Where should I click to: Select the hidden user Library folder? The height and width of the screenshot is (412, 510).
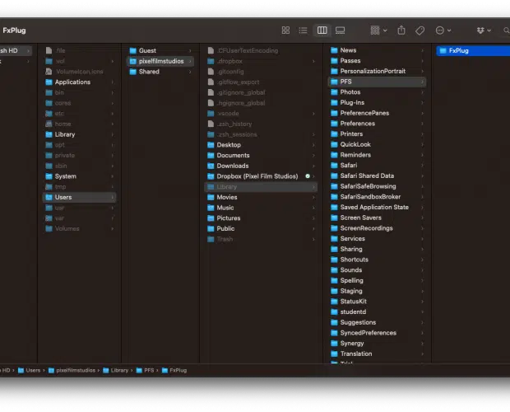pos(262,186)
